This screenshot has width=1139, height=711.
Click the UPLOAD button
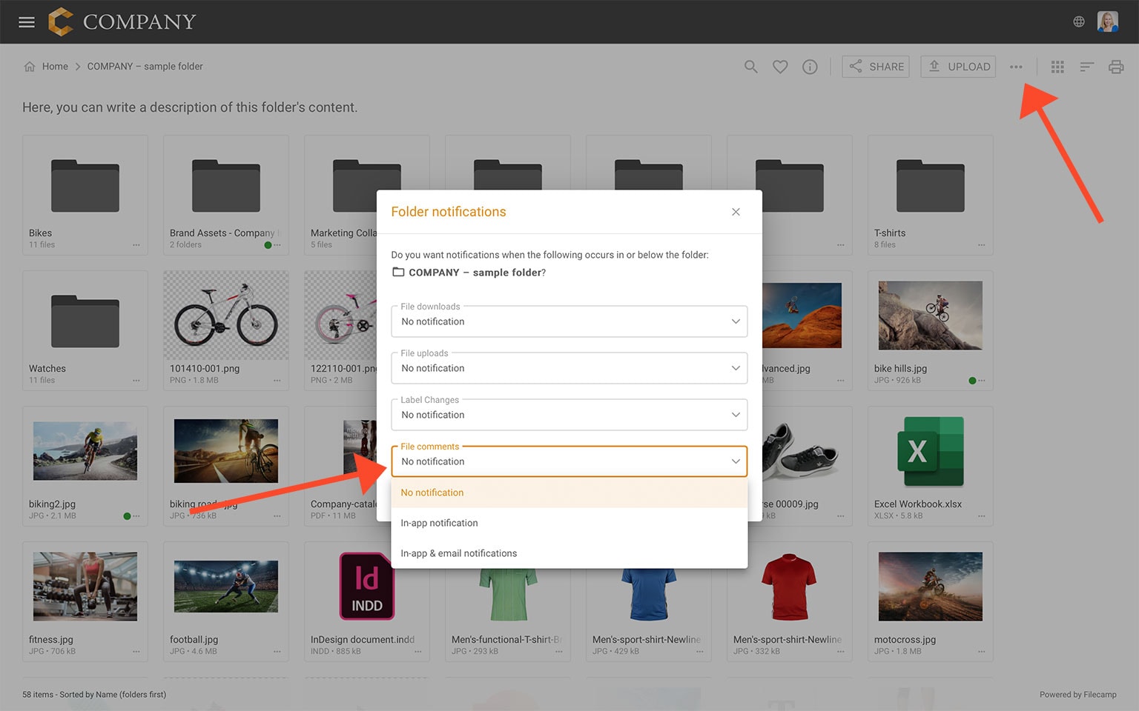[x=958, y=67]
